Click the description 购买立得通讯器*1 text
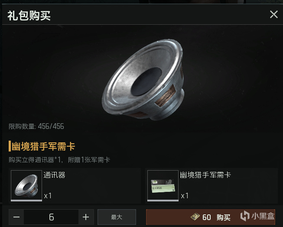This screenshot has width=283, height=227. [x=35, y=160]
